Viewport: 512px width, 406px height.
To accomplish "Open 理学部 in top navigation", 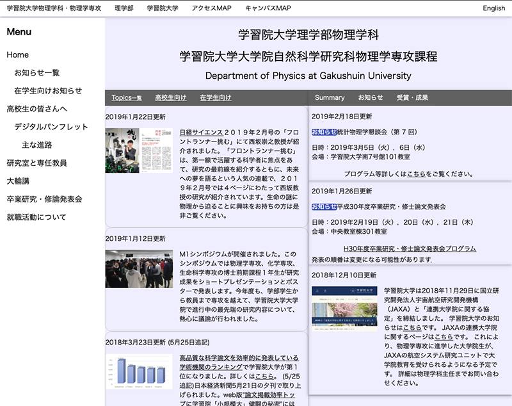I will pyautogui.click(x=124, y=8).
